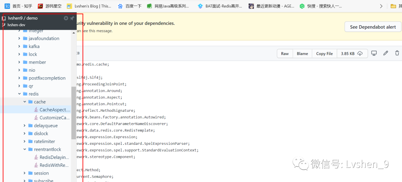Click the javafoundation folder icon
This screenshot has width=402, height=182.
pos(25,38)
